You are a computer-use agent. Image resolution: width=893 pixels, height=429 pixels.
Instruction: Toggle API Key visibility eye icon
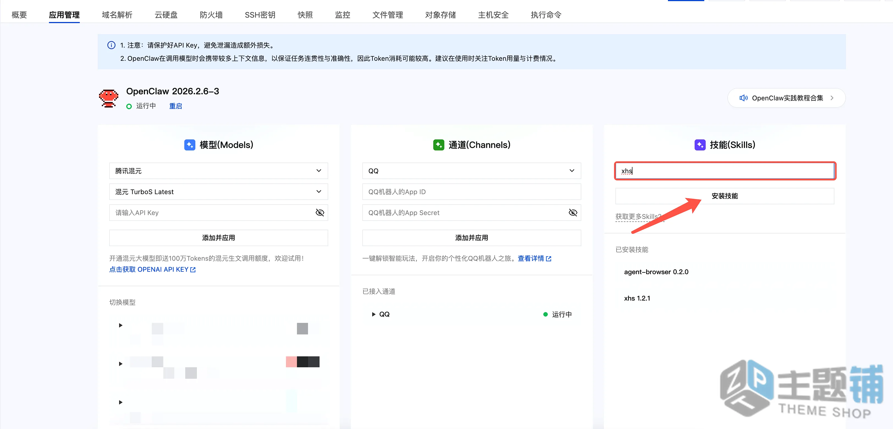pos(320,212)
